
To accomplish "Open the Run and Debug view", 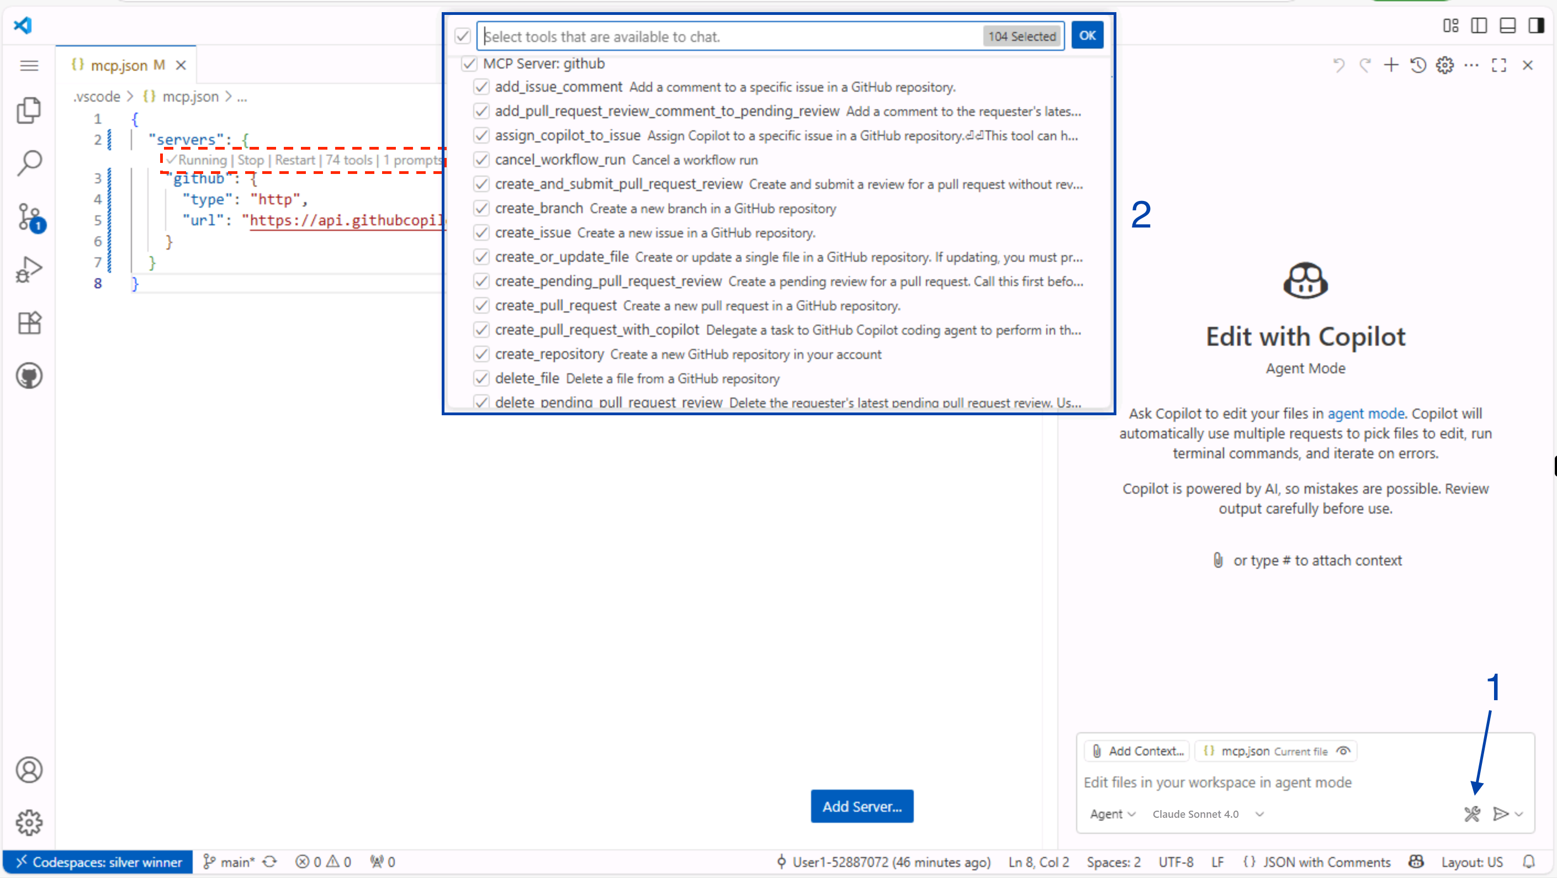I will pyautogui.click(x=29, y=269).
